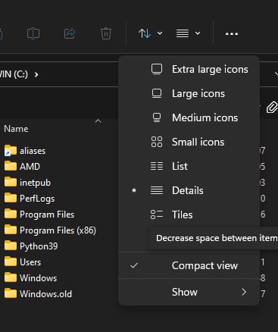Select the Details view option

[189, 190]
